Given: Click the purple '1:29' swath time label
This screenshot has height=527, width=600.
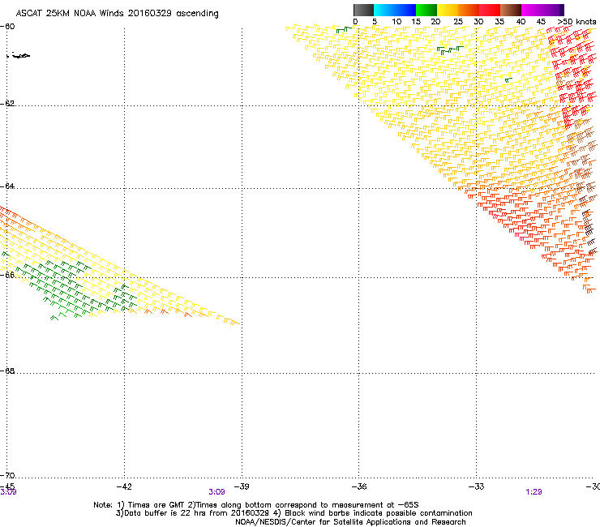Looking at the screenshot, I should [x=534, y=492].
